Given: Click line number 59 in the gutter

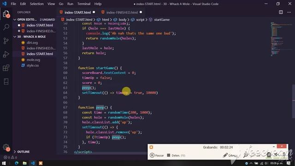Looking at the screenshot, I should coord(65,68).
